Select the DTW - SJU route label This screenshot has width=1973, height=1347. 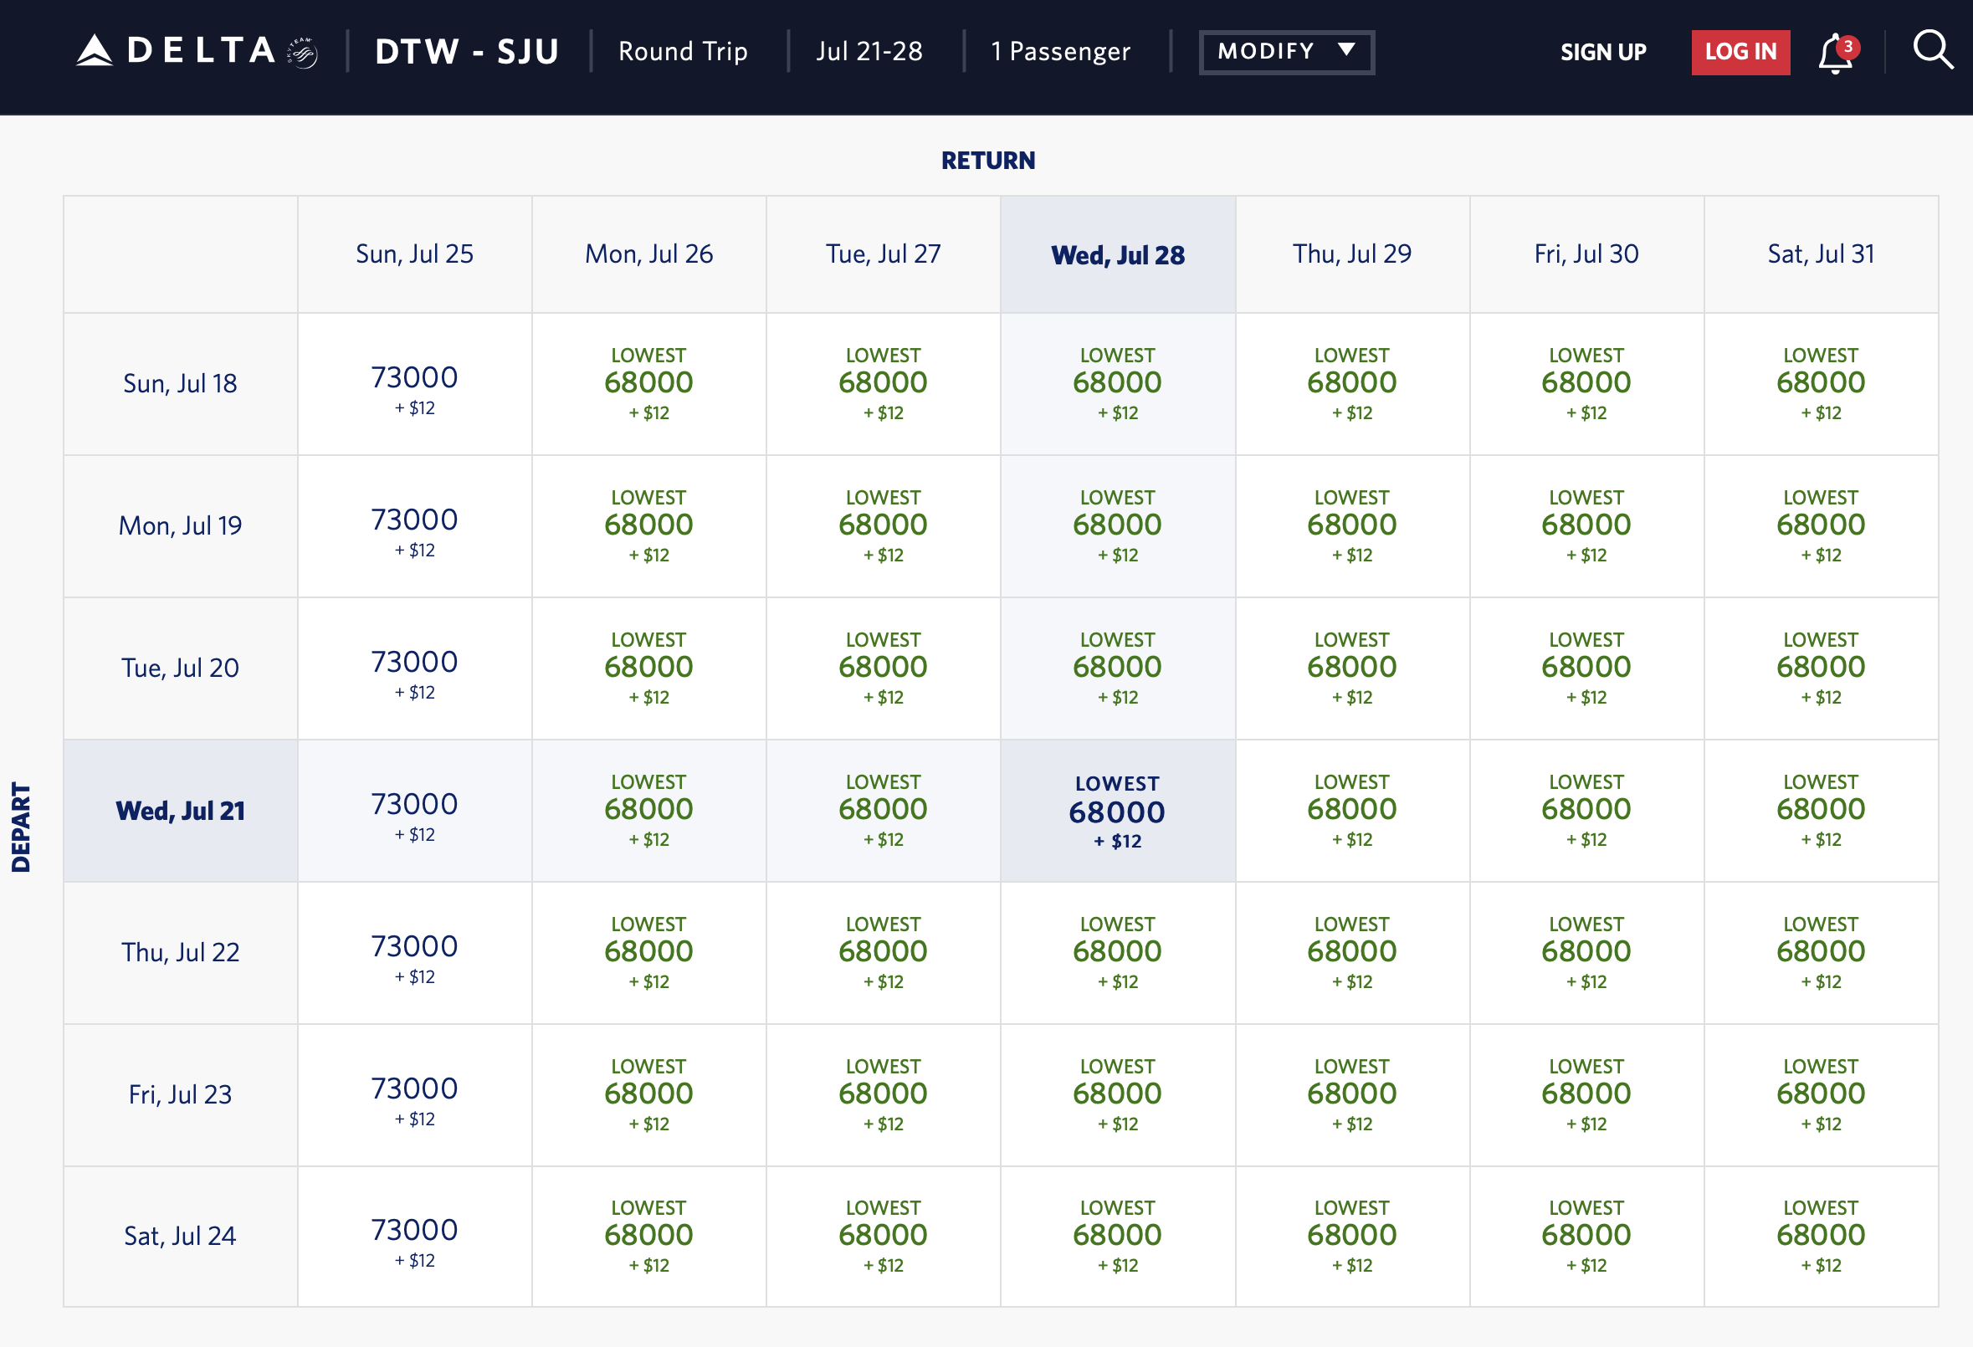tap(467, 51)
